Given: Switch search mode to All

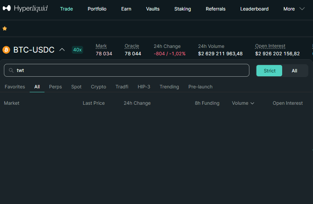Looking at the screenshot, I should 294,71.
